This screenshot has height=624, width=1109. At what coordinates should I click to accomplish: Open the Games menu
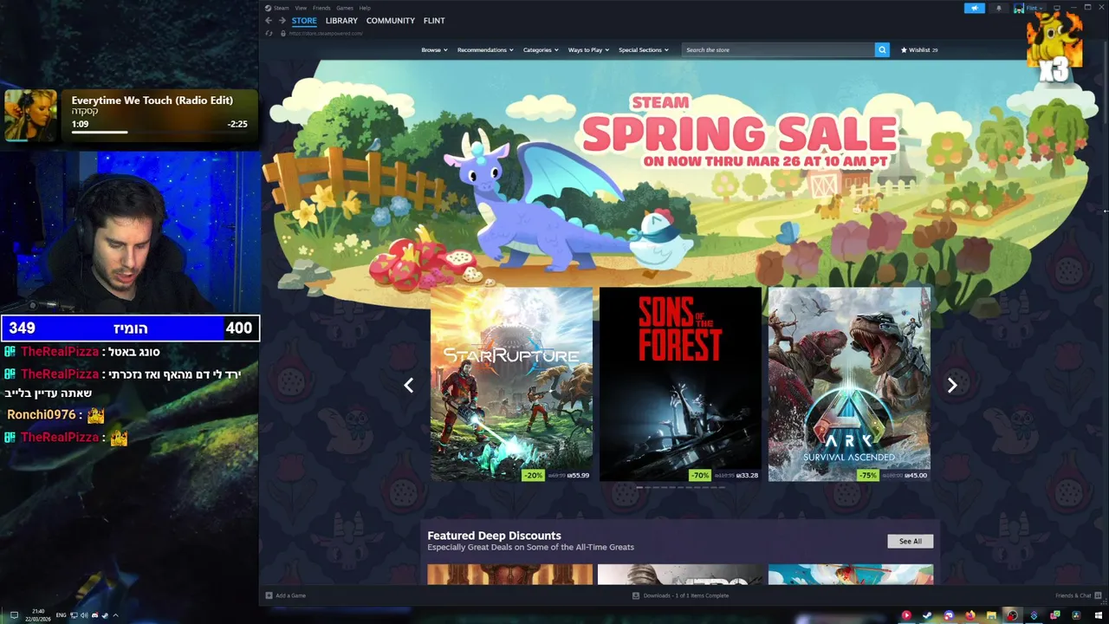click(345, 8)
